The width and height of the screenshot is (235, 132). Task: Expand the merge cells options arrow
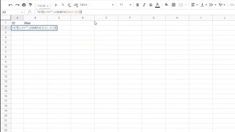tap(186, 5)
